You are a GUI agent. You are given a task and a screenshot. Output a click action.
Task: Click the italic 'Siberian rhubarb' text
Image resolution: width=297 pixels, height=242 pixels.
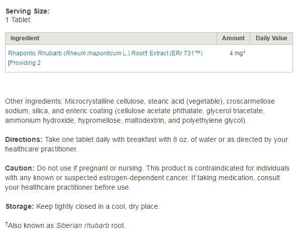point(83,225)
